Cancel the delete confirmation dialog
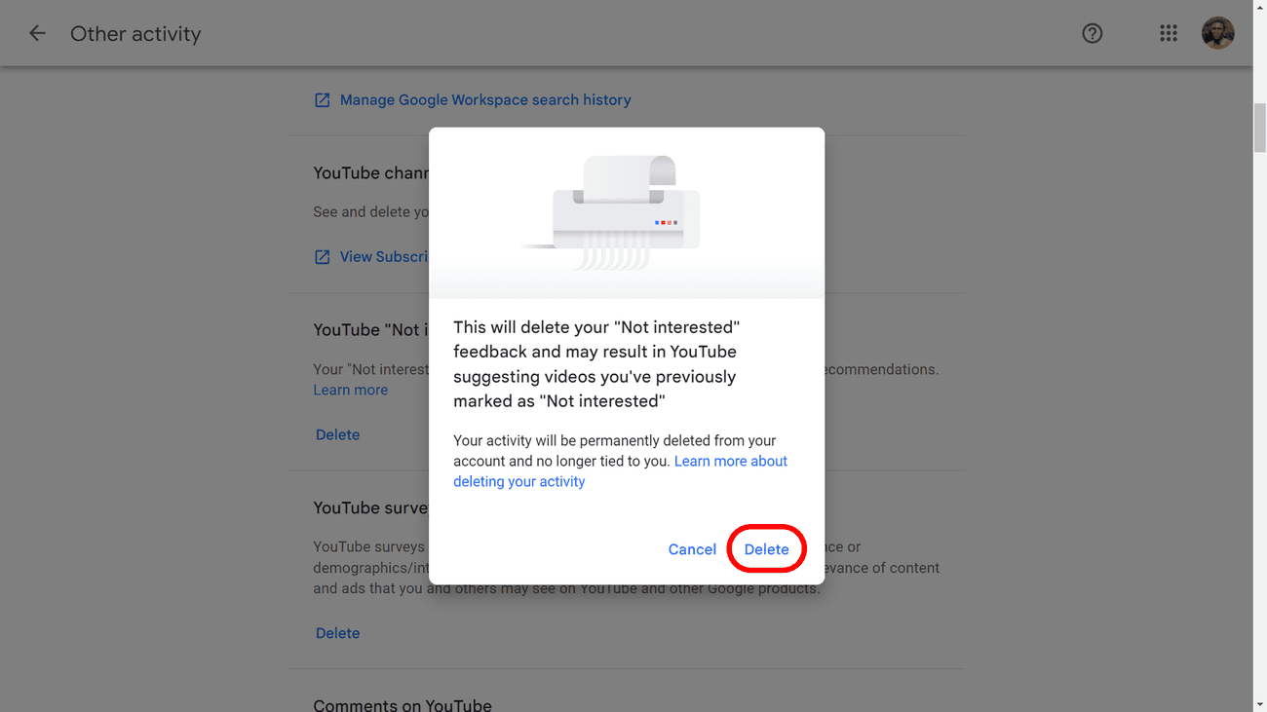The width and height of the screenshot is (1267, 712). [692, 548]
